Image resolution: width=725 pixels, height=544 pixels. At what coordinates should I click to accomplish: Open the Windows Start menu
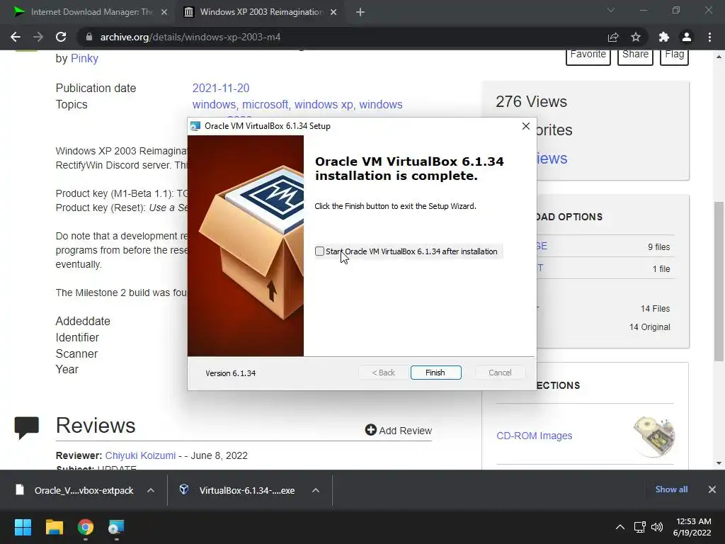point(23,527)
